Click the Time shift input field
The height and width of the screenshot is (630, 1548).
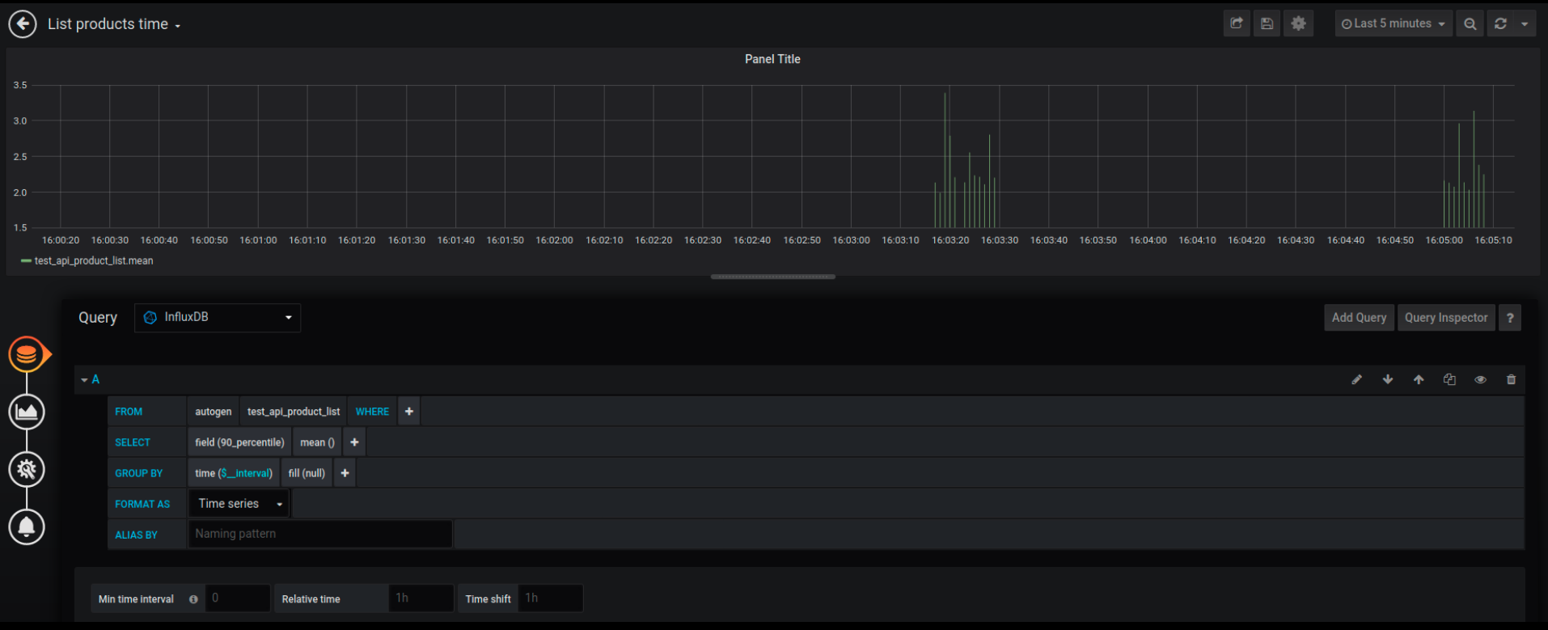pos(551,598)
